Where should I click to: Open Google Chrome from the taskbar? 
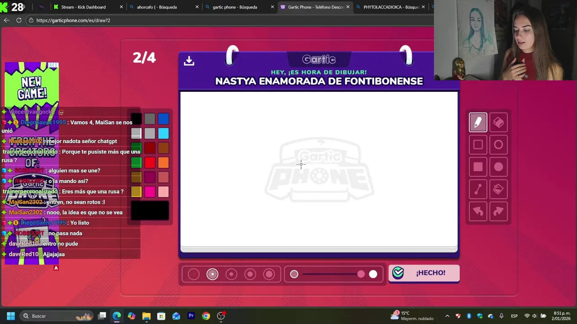pos(206,316)
